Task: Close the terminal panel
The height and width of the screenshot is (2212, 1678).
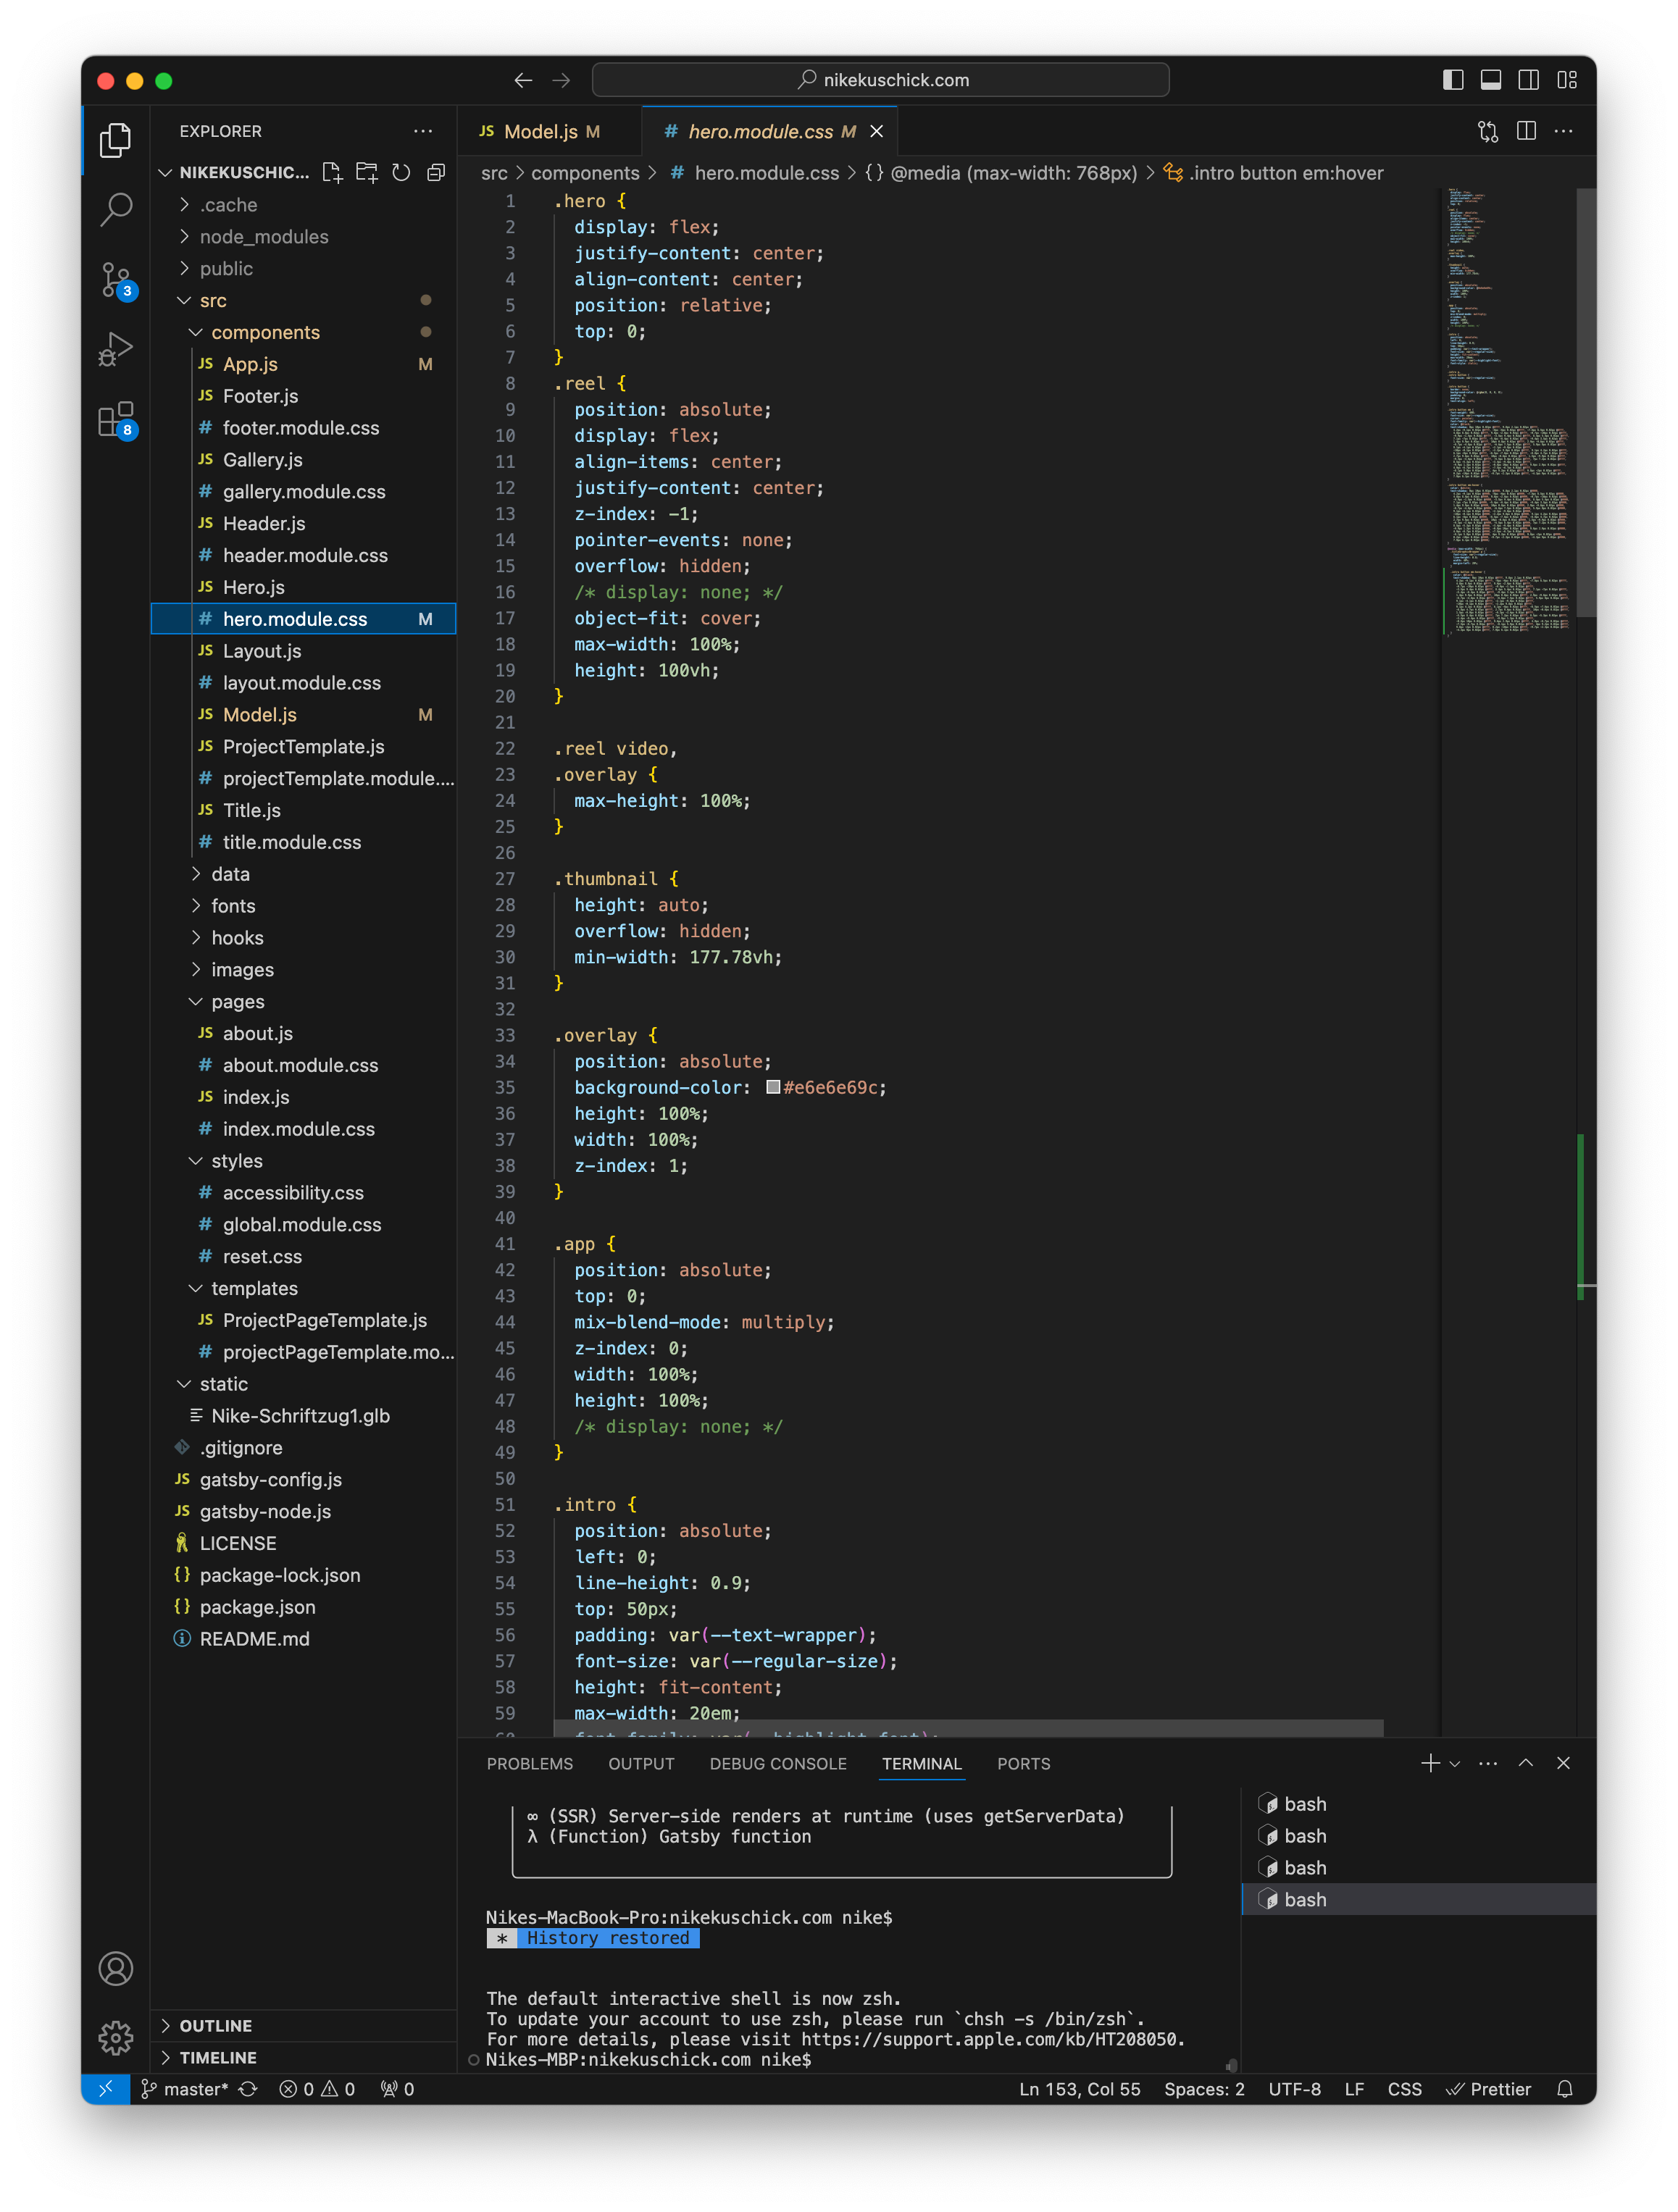Action: pos(1563,1763)
